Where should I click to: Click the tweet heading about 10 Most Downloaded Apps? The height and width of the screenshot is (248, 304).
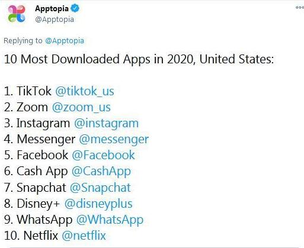(x=139, y=59)
